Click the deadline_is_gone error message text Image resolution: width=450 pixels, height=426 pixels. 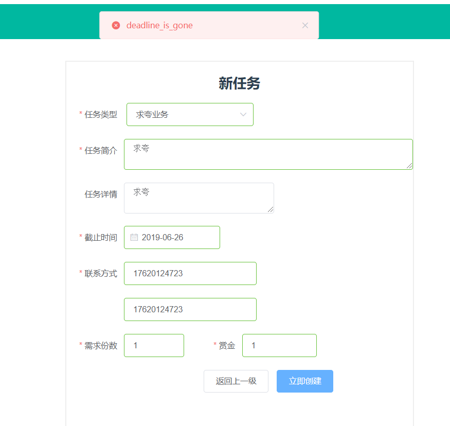159,25
